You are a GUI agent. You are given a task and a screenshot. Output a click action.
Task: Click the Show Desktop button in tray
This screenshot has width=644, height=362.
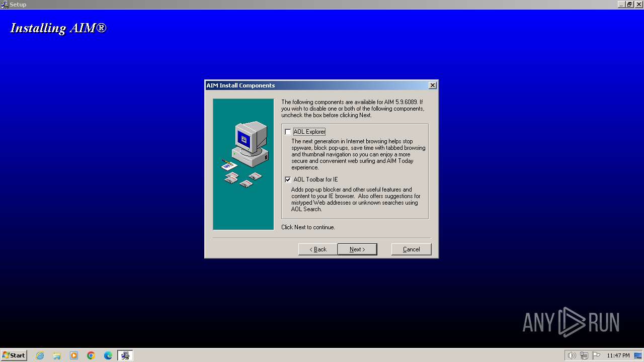pyautogui.click(x=638, y=355)
